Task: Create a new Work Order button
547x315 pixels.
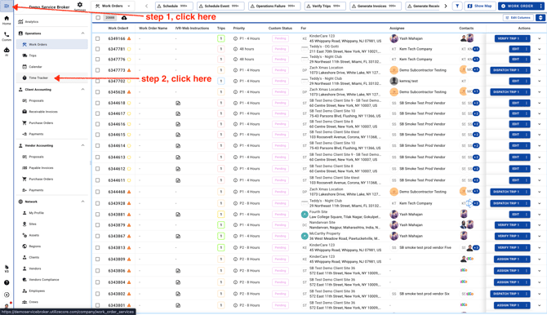Action: (x=518, y=6)
